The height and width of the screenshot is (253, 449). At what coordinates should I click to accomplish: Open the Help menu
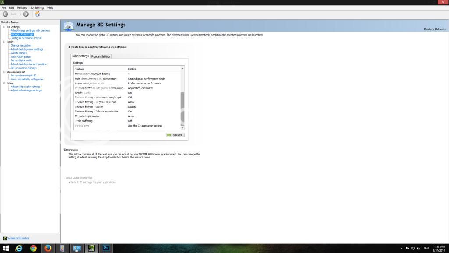[50, 7]
